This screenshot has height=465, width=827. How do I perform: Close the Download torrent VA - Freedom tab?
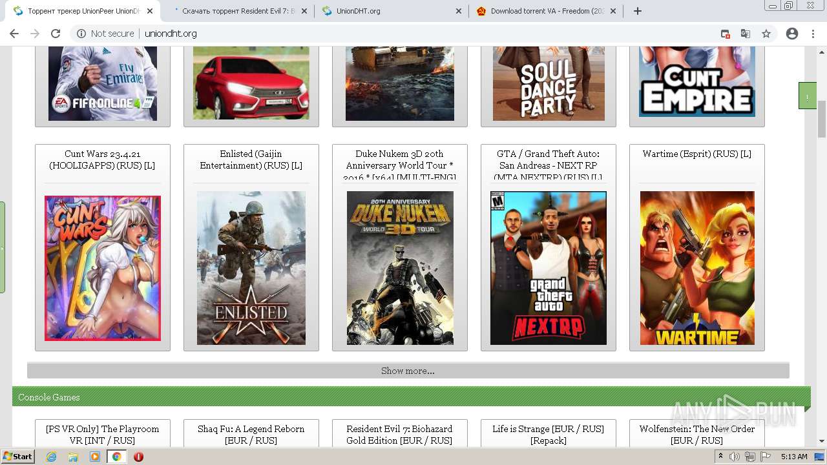[613, 11]
